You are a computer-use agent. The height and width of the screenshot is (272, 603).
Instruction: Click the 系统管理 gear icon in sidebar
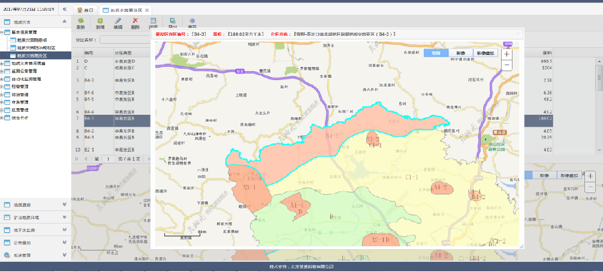pyautogui.click(x=7, y=255)
